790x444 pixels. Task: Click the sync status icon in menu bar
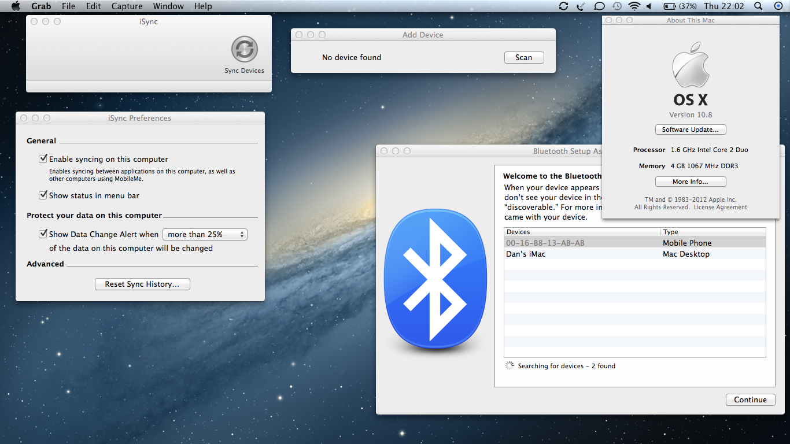(563, 6)
